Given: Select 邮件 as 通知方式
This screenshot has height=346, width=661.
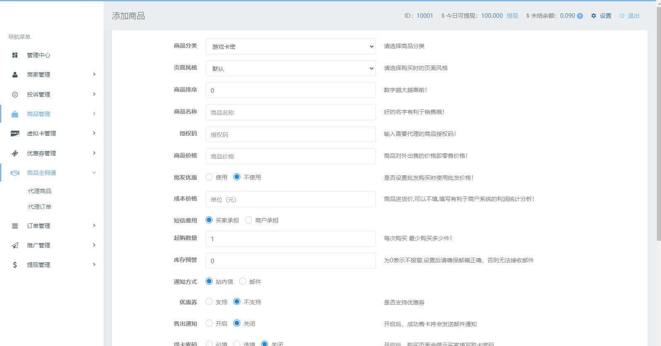Looking at the screenshot, I should point(242,281).
